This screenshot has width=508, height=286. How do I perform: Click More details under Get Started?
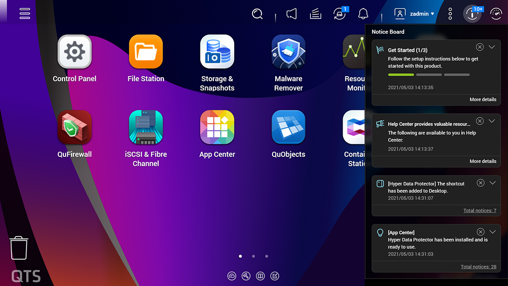[x=483, y=100]
